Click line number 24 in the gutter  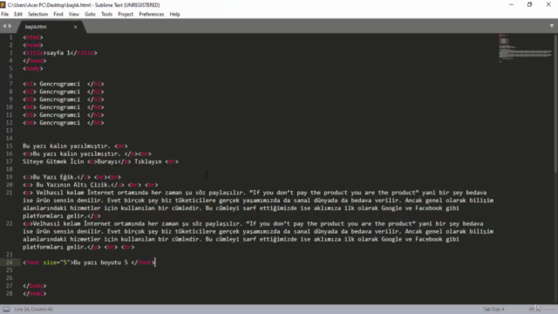pos(10,263)
